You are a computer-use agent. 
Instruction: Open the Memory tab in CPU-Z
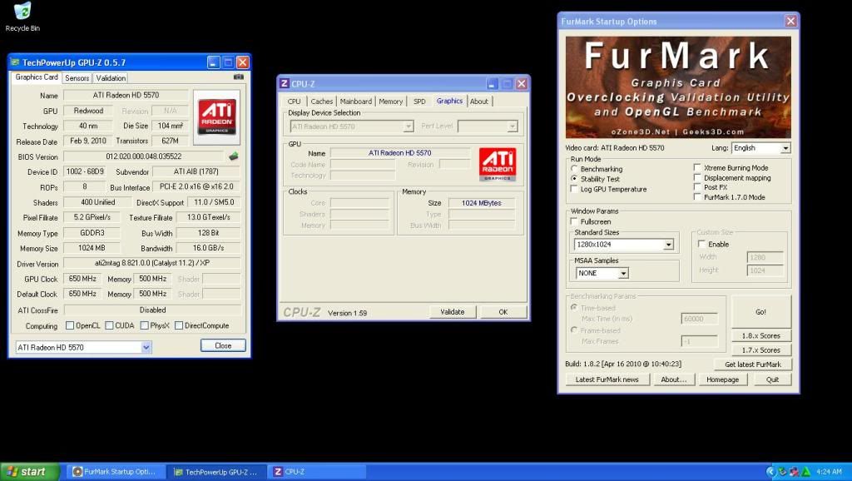[391, 101]
